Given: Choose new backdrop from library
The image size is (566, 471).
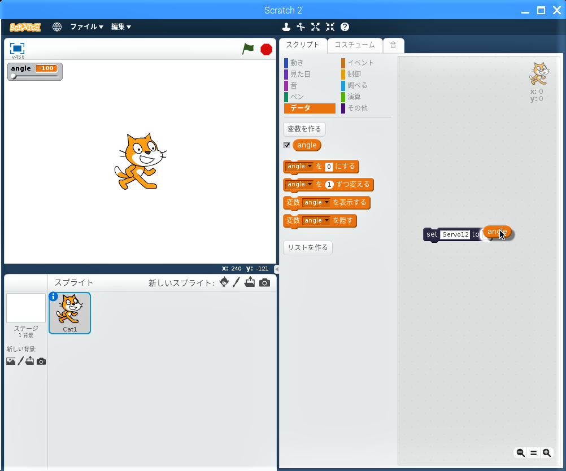Looking at the screenshot, I should [x=11, y=361].
